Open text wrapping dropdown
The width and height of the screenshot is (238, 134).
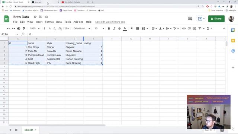pos(168,28)
